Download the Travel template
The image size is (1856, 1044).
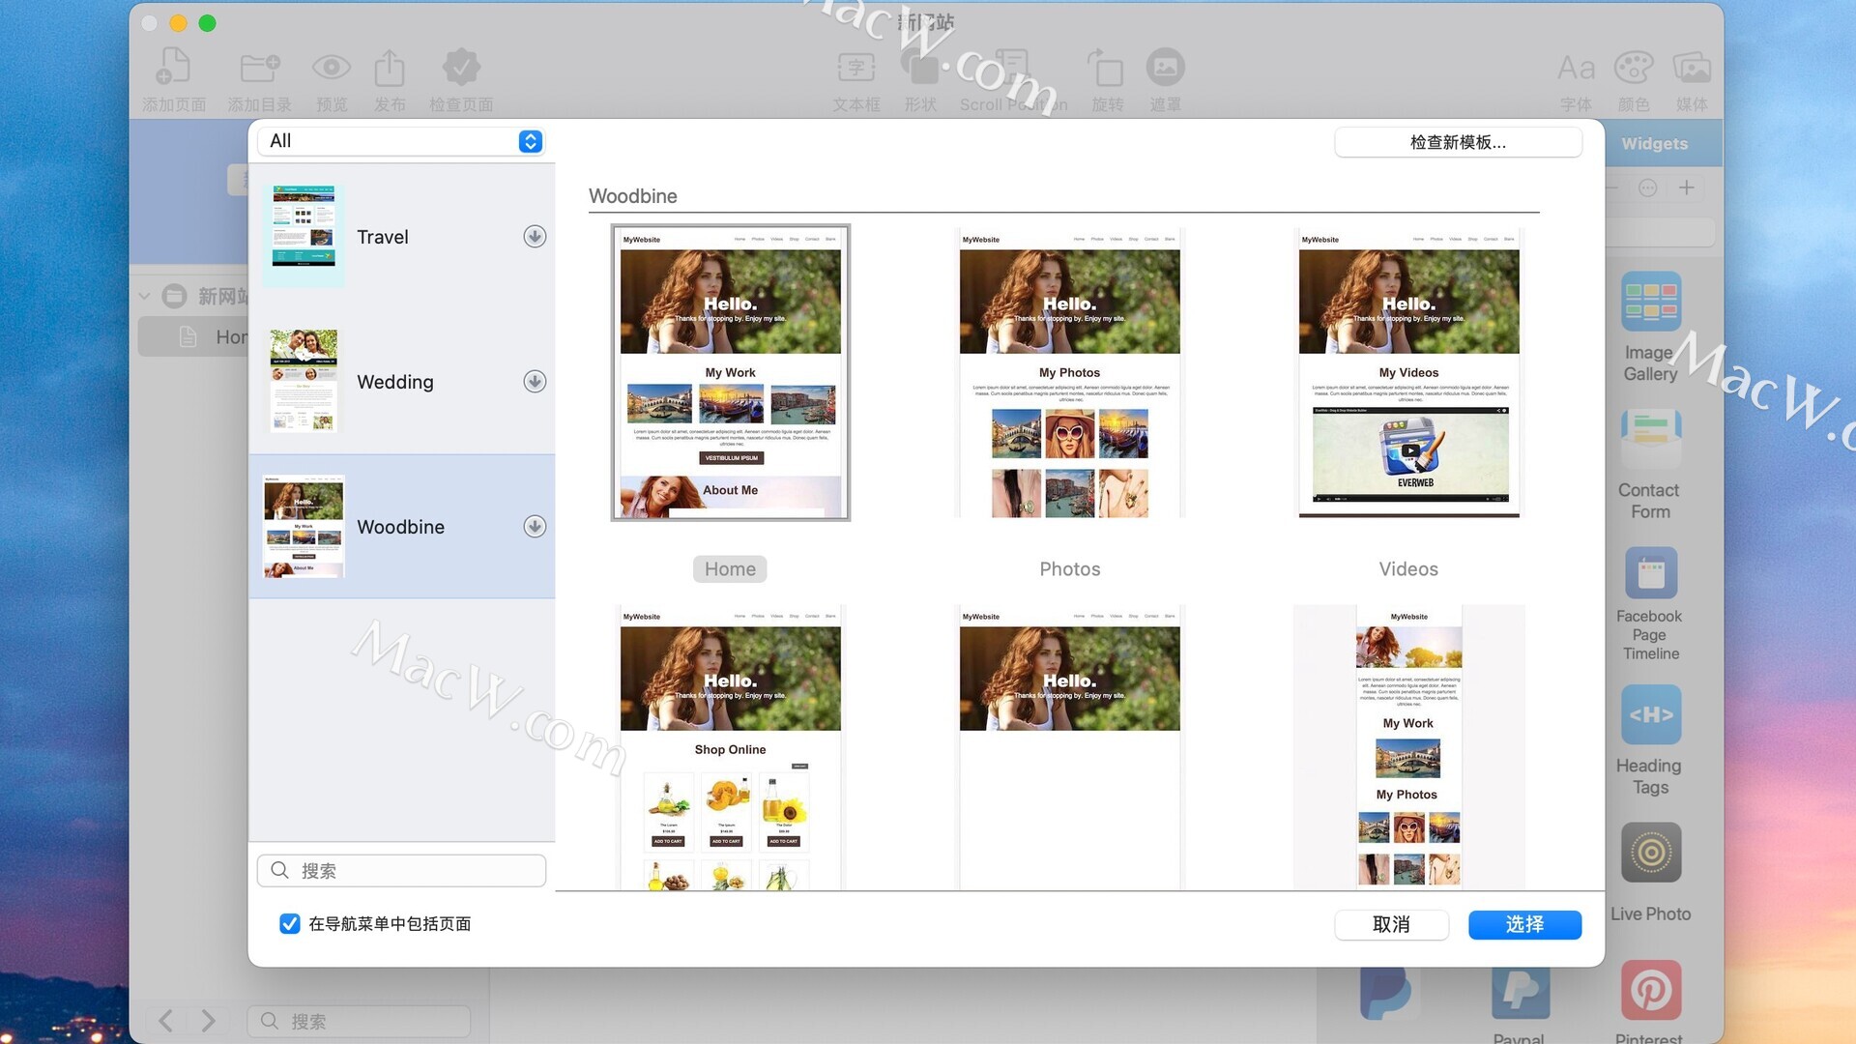(x=535, y=237)
